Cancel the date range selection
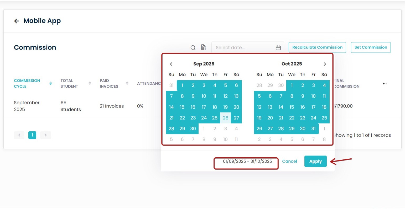This screenshot has width=405, height=209. [x=289, y=161]
